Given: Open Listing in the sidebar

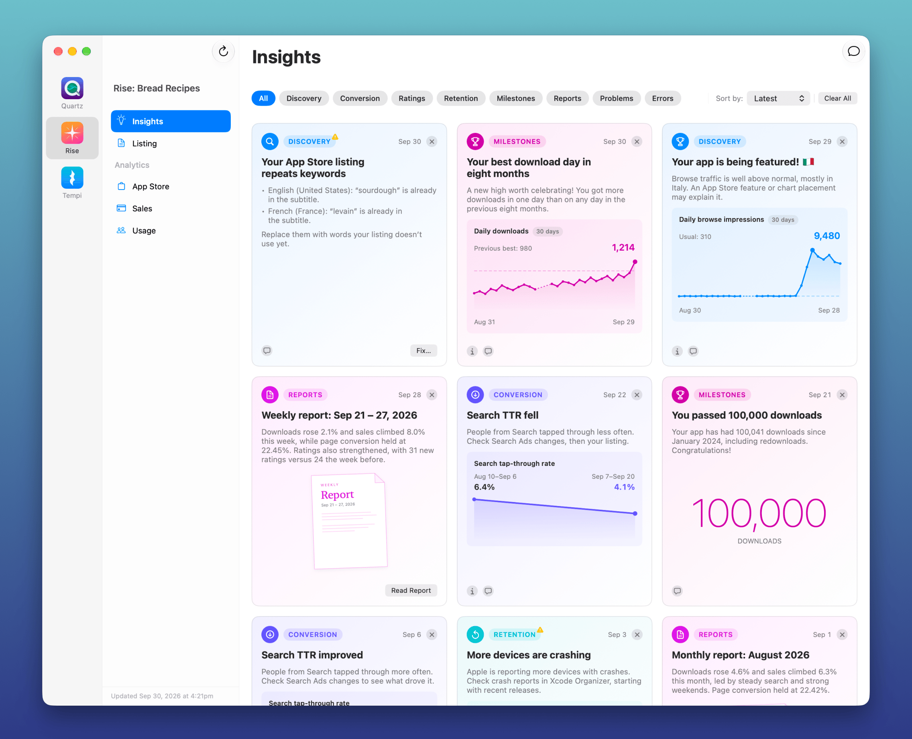Looking at the screenshot, I should point(171,143).
